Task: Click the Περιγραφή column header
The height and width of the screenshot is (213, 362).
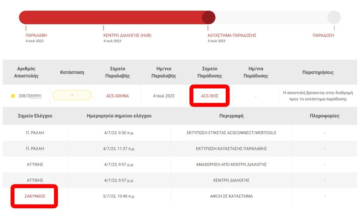Action: [231, 116]
